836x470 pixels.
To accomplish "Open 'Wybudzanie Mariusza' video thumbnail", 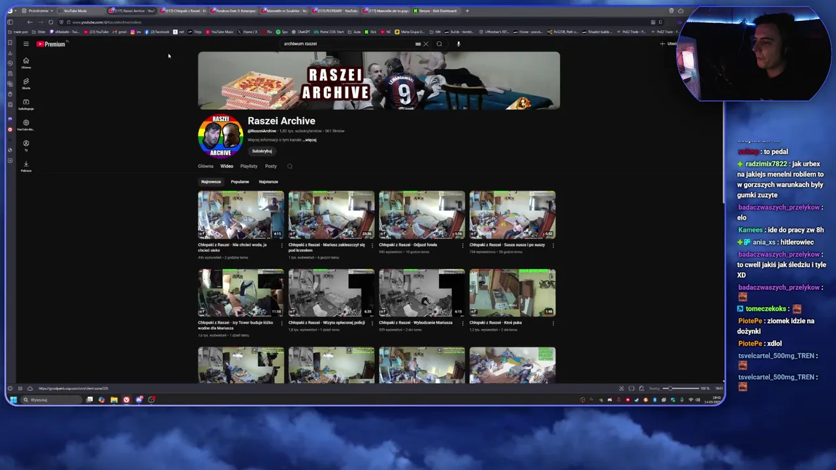I will point(422,292).
